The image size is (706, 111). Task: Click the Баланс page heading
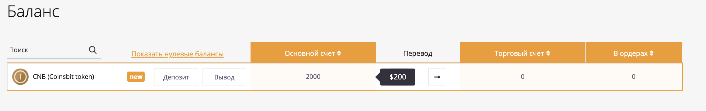33,12
